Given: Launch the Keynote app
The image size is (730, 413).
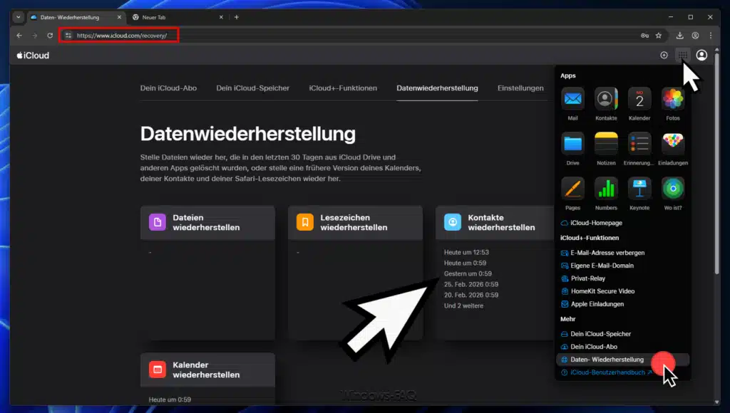Looking at the screenshot, I should pos(639,189).
